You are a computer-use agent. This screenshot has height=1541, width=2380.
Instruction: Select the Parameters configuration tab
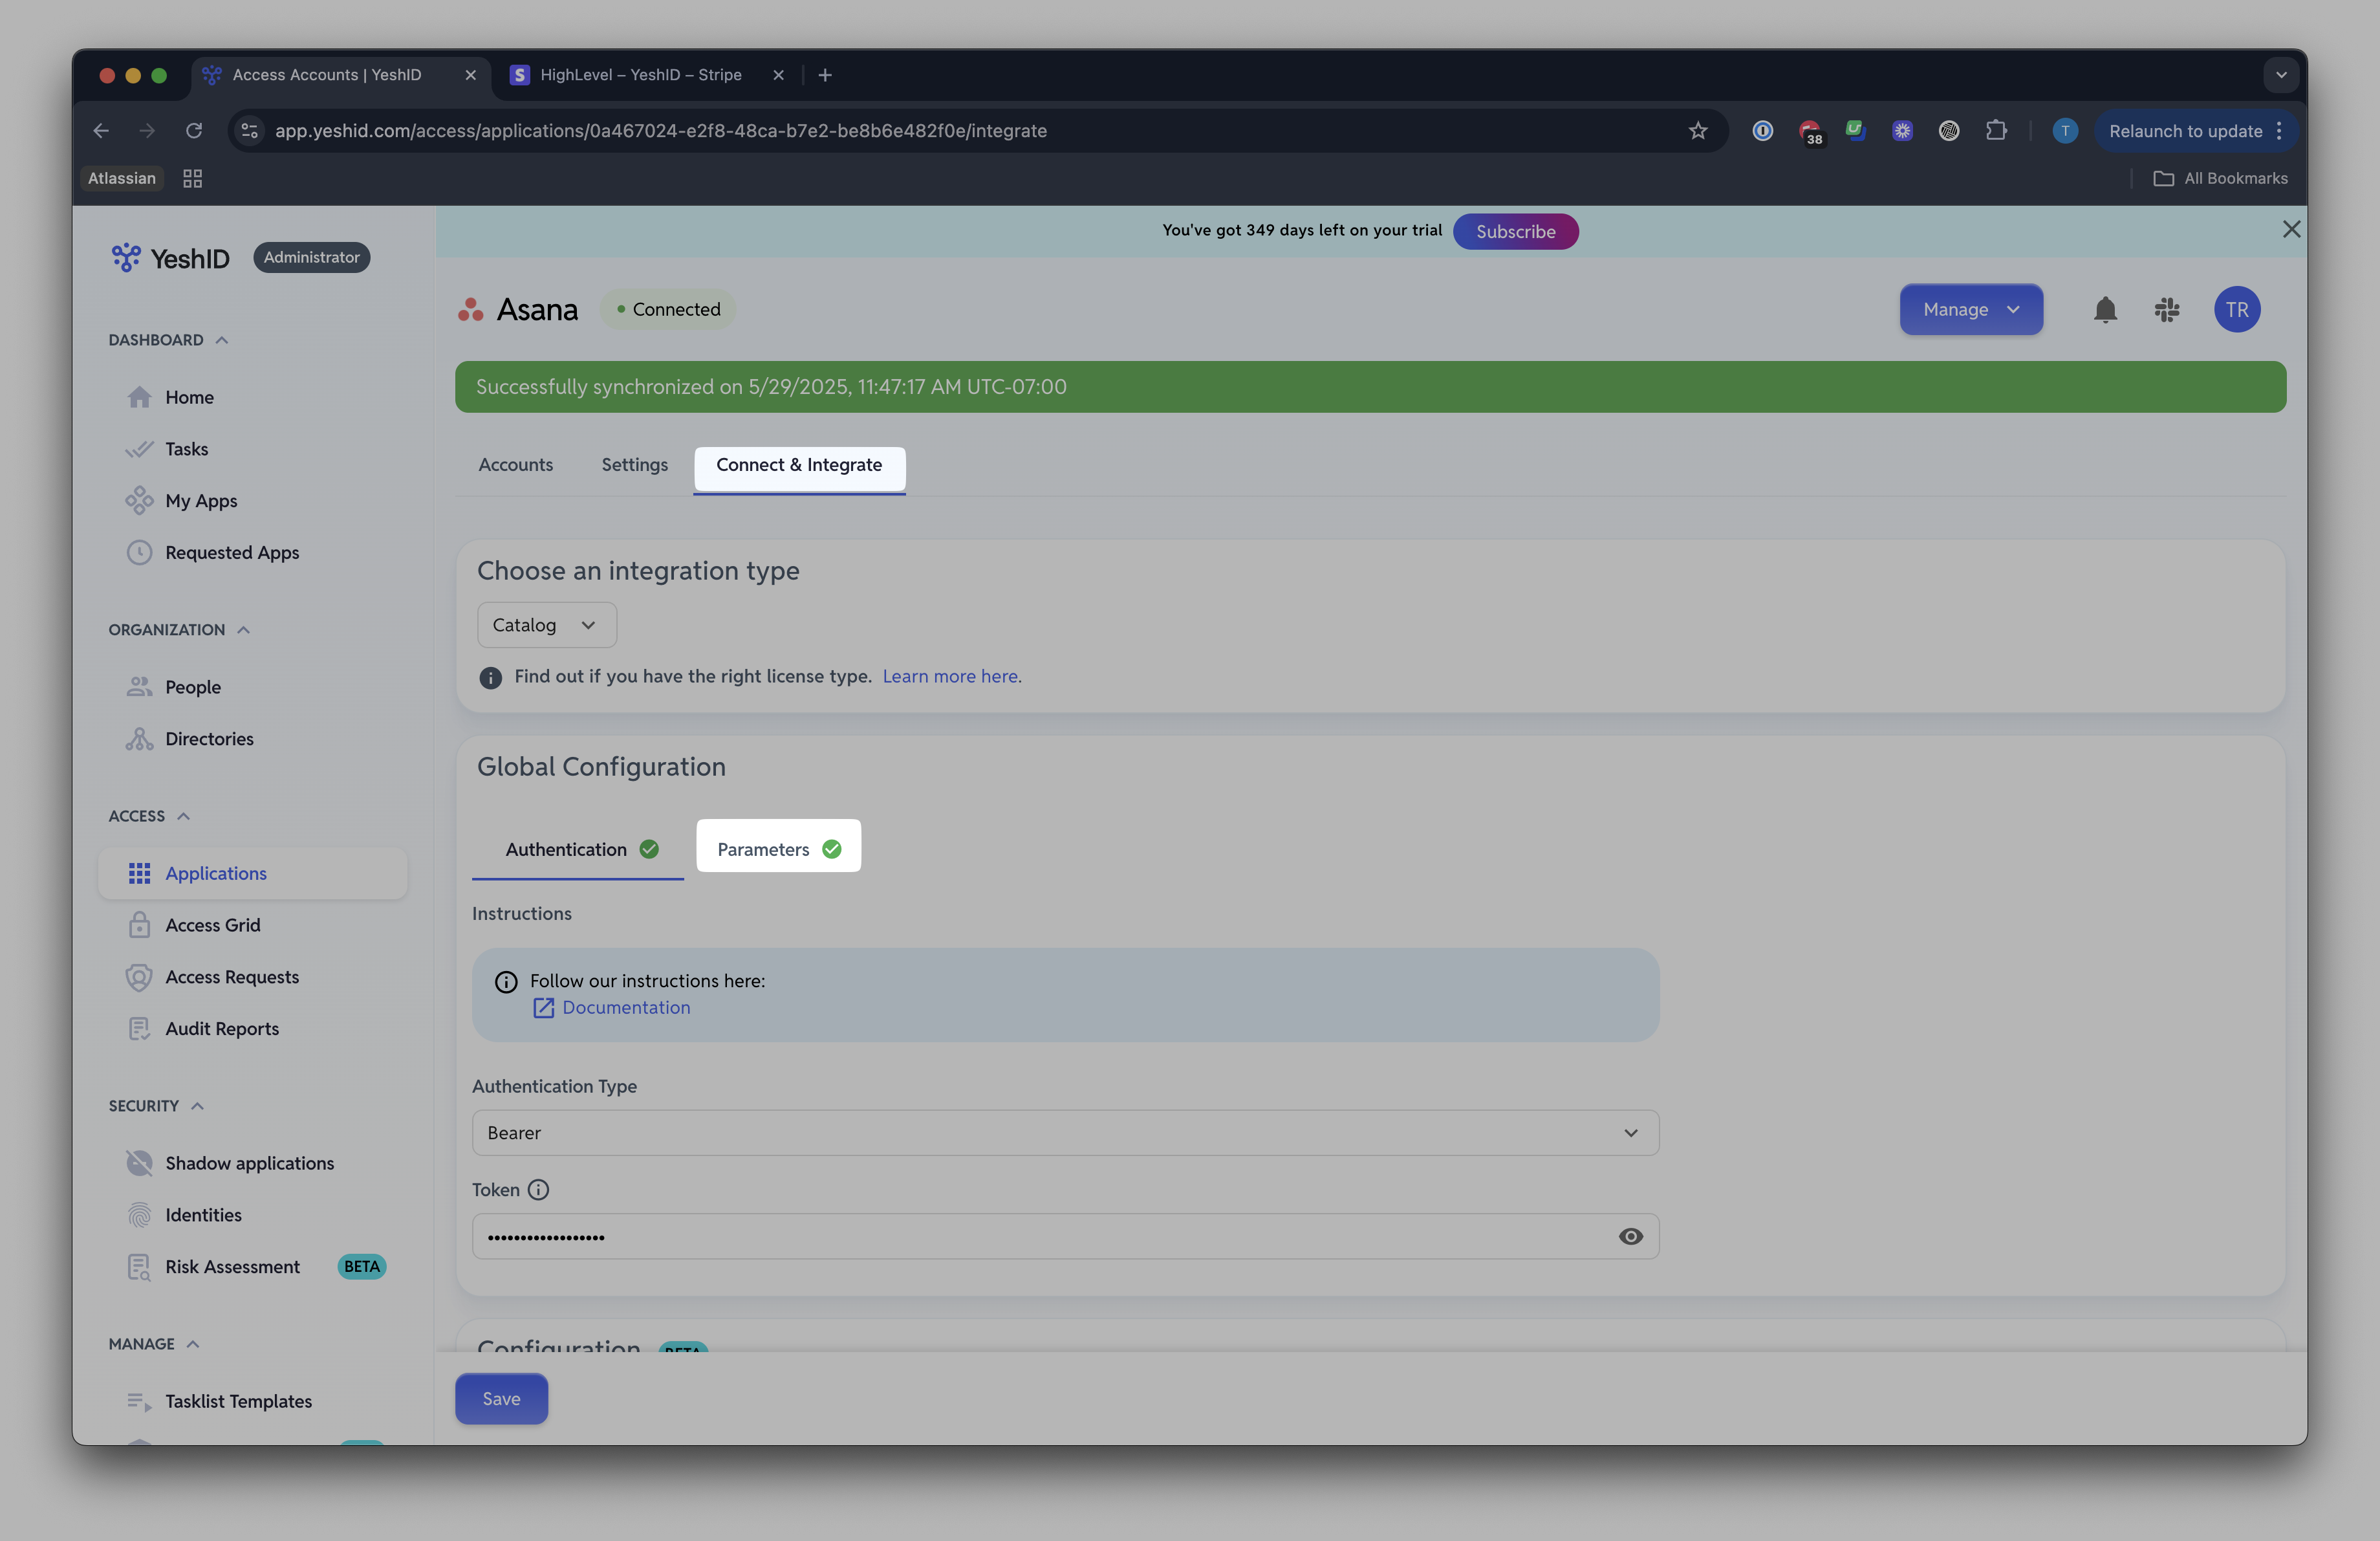tap(778, 849)
